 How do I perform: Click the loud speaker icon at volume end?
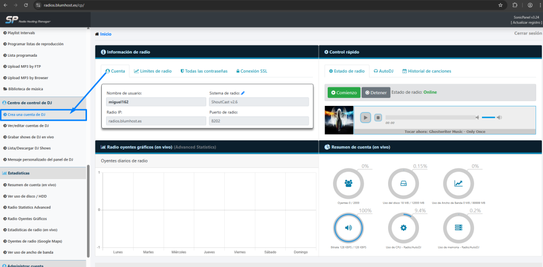click(499, 118)
